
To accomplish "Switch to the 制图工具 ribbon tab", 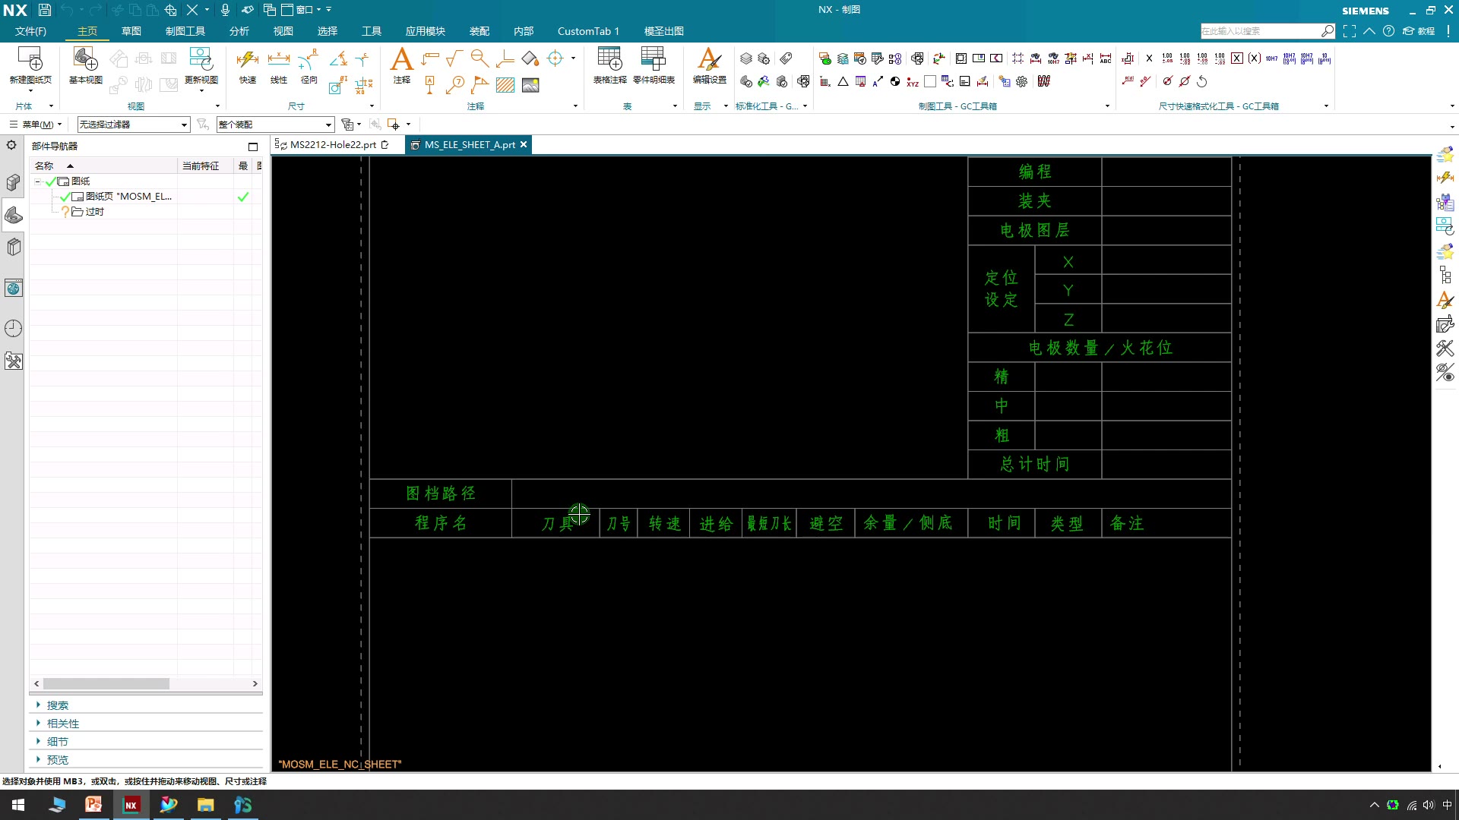I will point(185,31).
